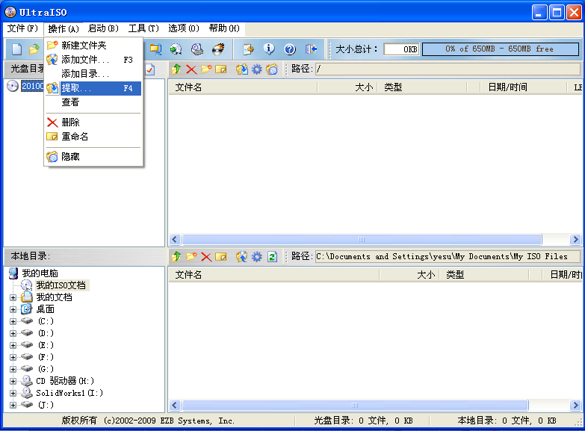Viewport: 585px width, 431px height.
Task: Click the gear icon in local pane toolbar
Action: pos(257,257)
